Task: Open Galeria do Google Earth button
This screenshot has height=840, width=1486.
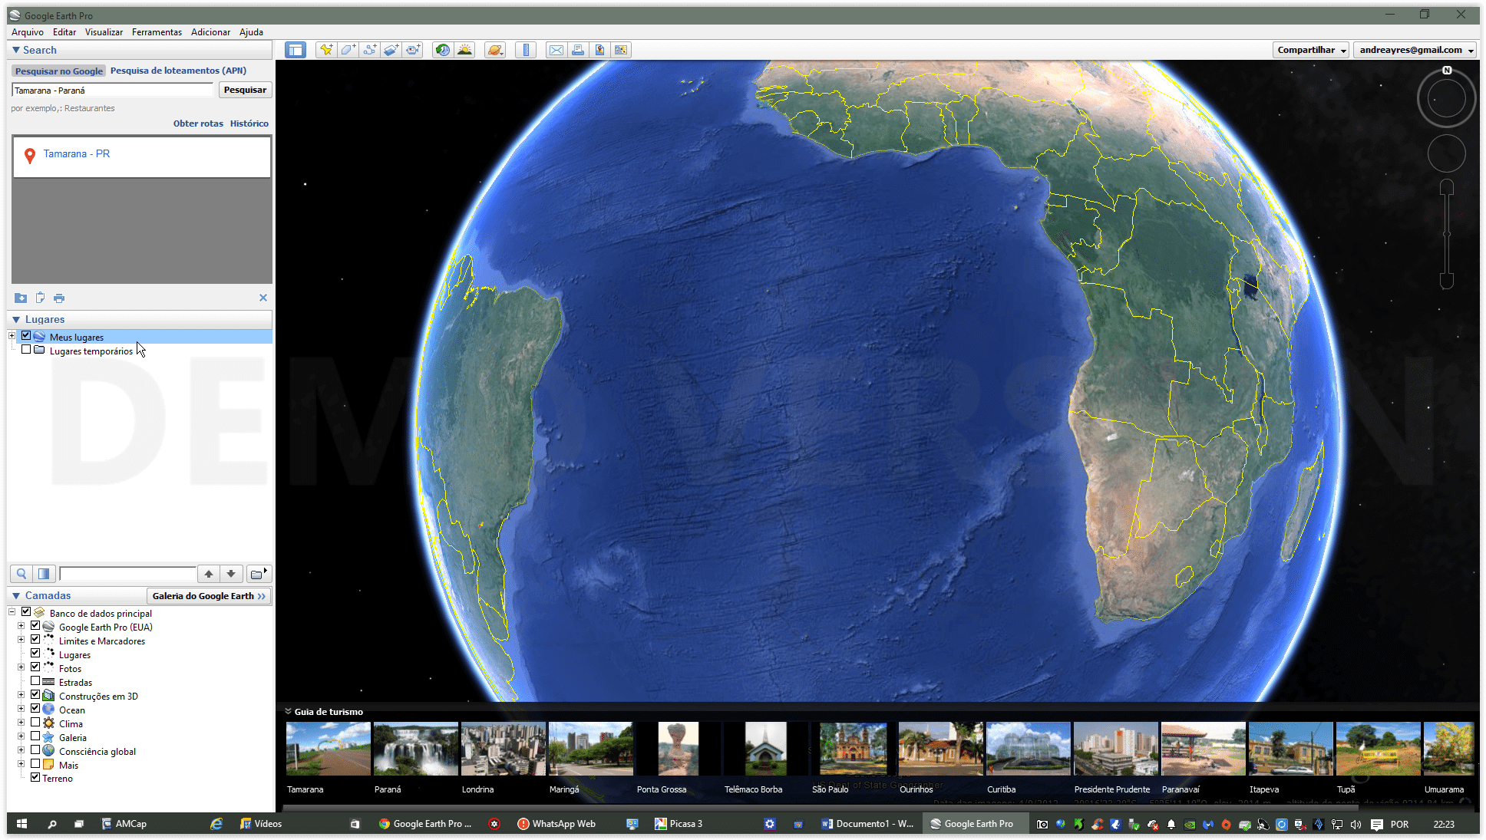Action: [209, 596]
